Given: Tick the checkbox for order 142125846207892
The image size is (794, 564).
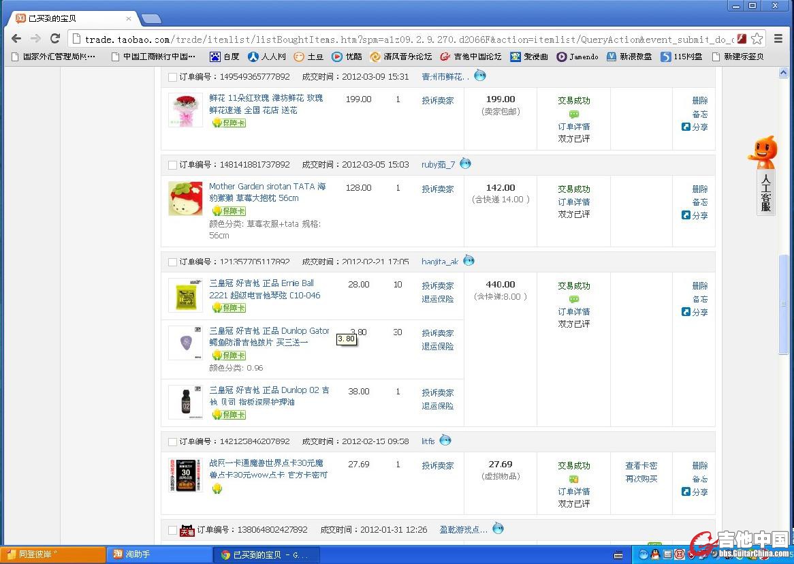Looking at the screenshot, I should click(x=172, y=442).
